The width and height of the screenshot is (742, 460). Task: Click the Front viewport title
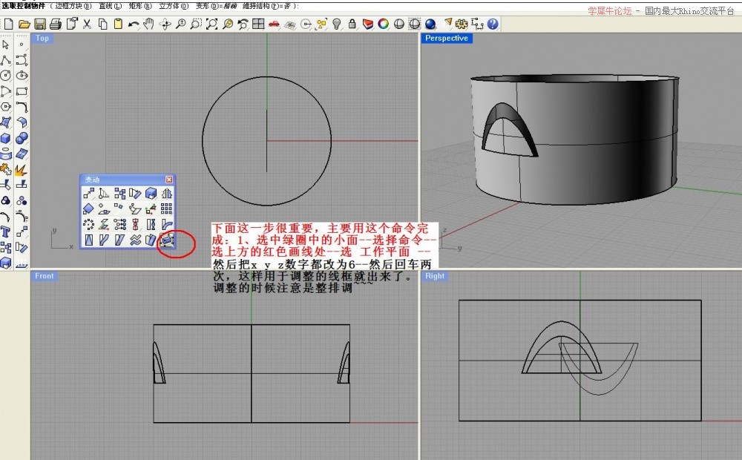point(44,276)
